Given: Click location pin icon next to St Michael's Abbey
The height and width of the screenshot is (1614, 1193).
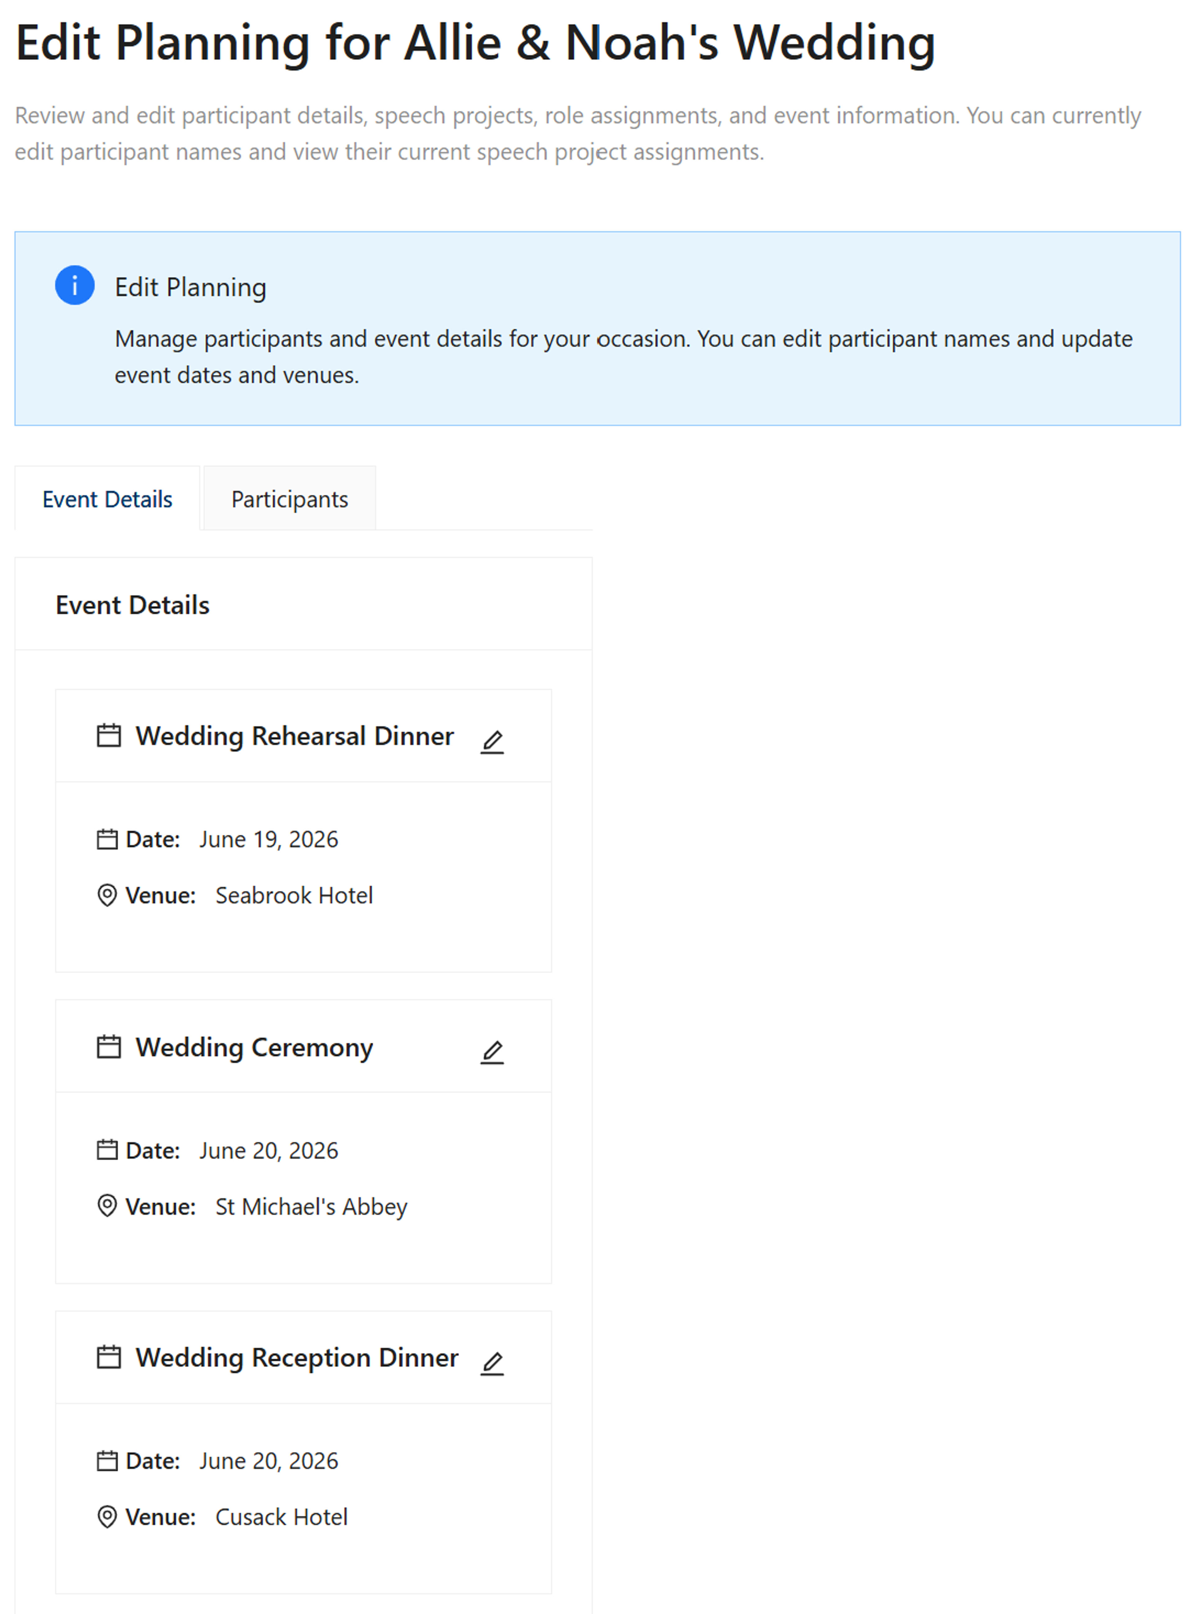Looking at the screenshot, I should click(107, 1206).
